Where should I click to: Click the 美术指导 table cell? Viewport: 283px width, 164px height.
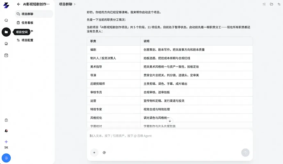(x=114, y=67)
